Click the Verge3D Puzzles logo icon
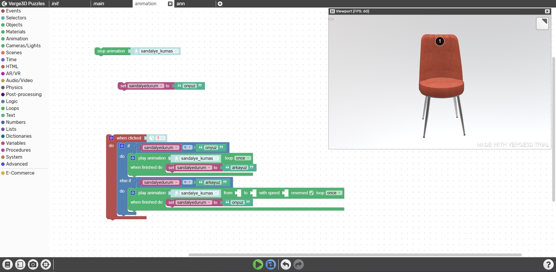Screen dimensions: 556x272 [4, 4]
